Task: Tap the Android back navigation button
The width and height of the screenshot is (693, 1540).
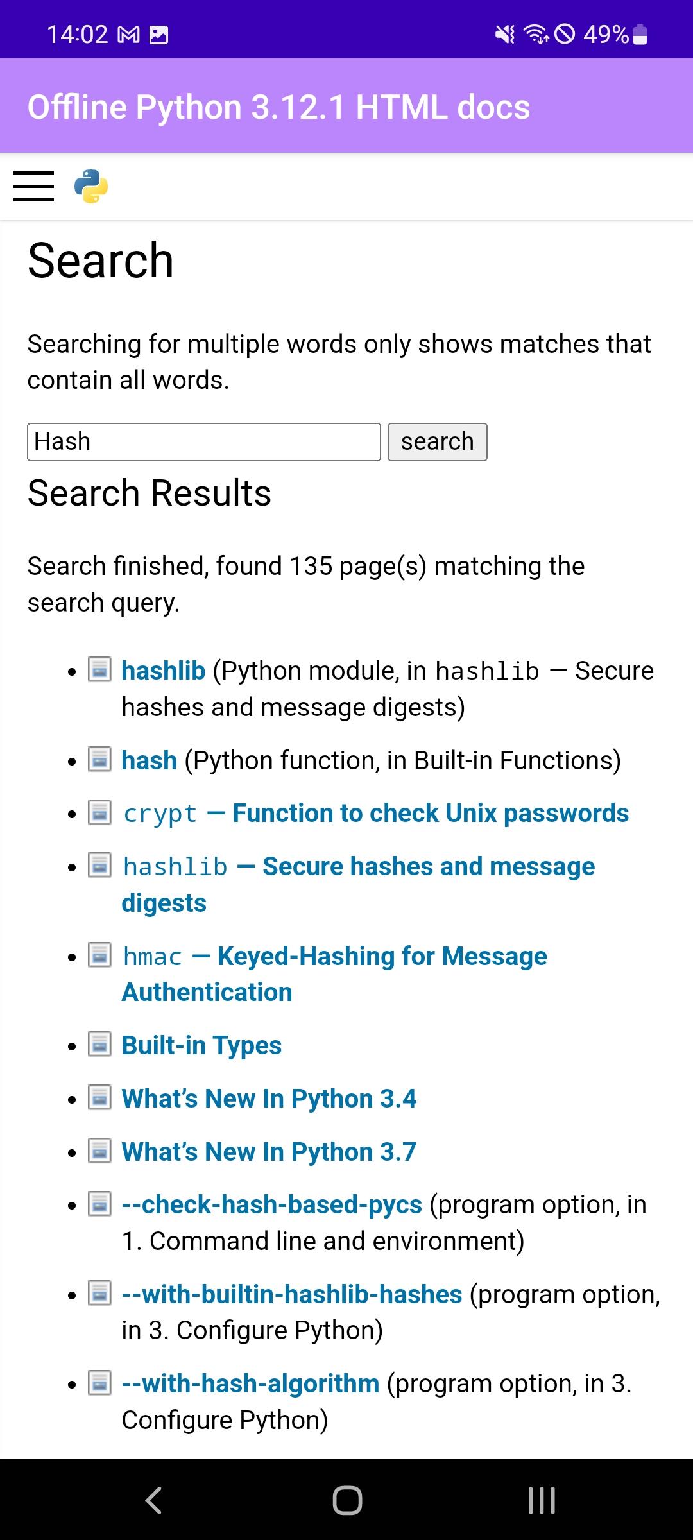Action: point(153,1500)
